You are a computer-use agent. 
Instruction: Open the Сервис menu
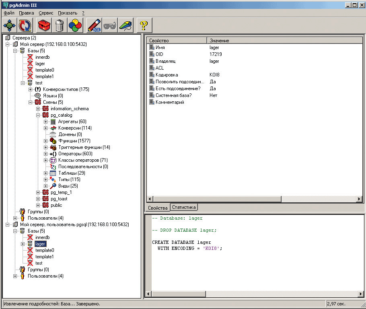click(46, 13)
